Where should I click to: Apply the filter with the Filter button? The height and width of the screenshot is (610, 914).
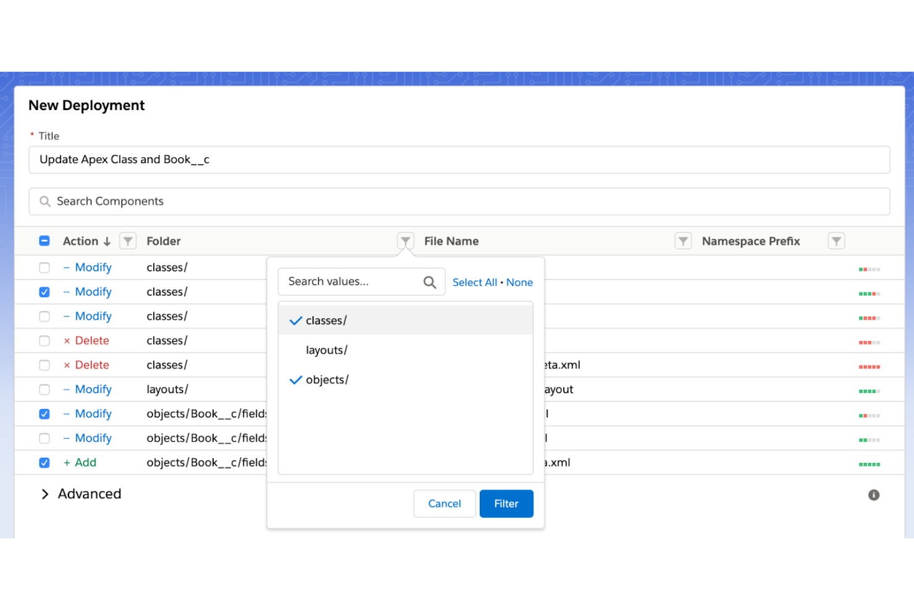coord(506,504)
